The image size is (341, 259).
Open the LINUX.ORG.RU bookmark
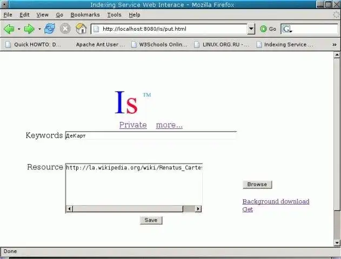[222, 44]
